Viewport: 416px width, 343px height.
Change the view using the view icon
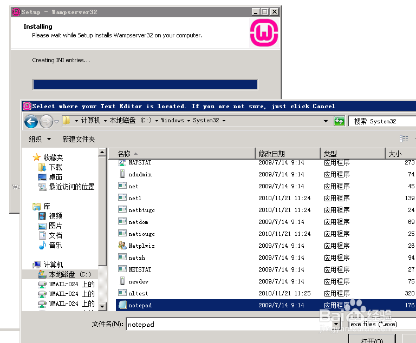[404, 139]
